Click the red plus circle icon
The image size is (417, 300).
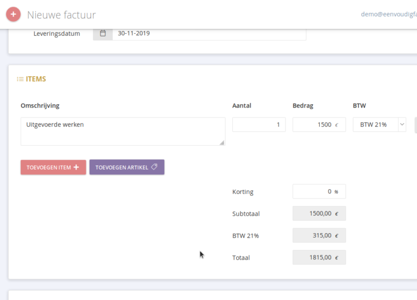[14, 15]
